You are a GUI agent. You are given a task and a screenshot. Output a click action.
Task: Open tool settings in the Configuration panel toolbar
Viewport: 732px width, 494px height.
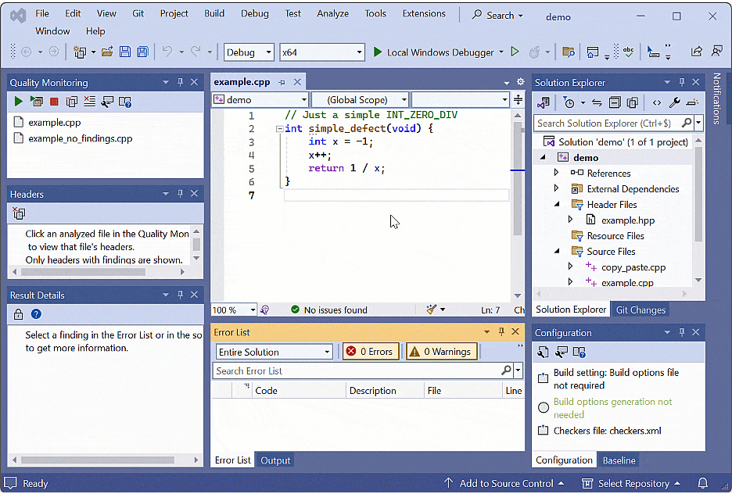pos(560,353)
